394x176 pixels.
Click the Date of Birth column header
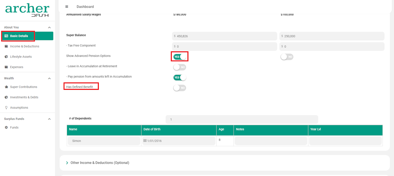point(179,130)
